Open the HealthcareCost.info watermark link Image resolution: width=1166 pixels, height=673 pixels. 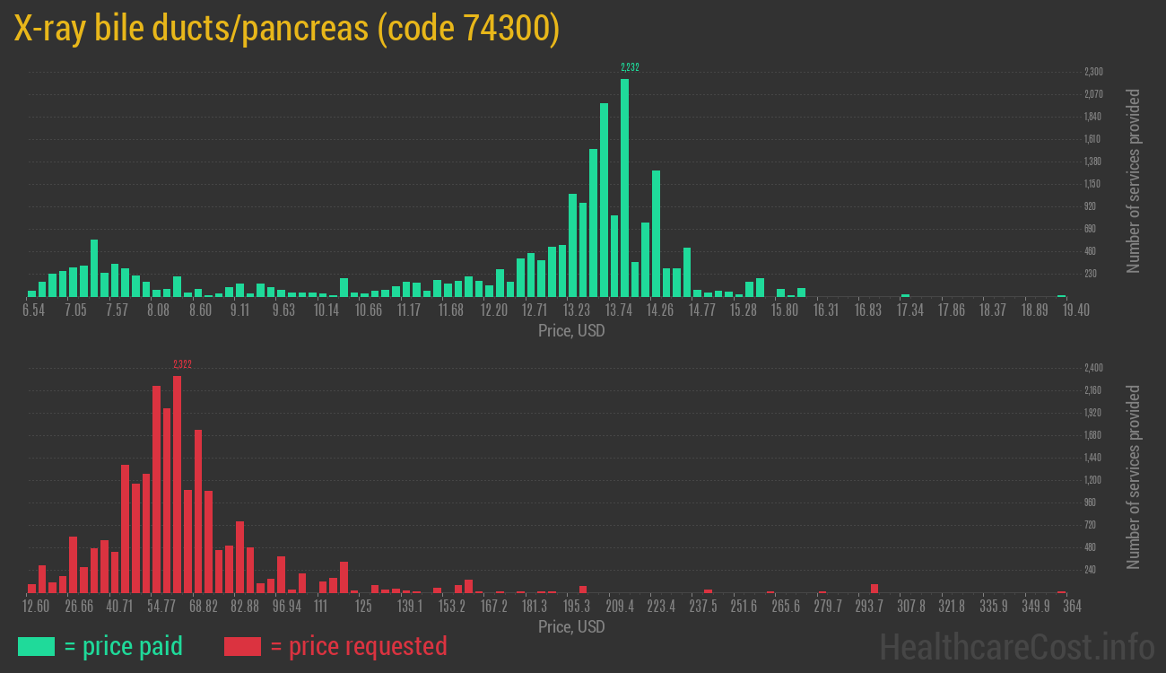point(1015,646)
